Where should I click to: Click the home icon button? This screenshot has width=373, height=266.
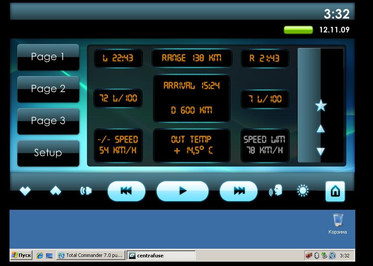point(335,191)
